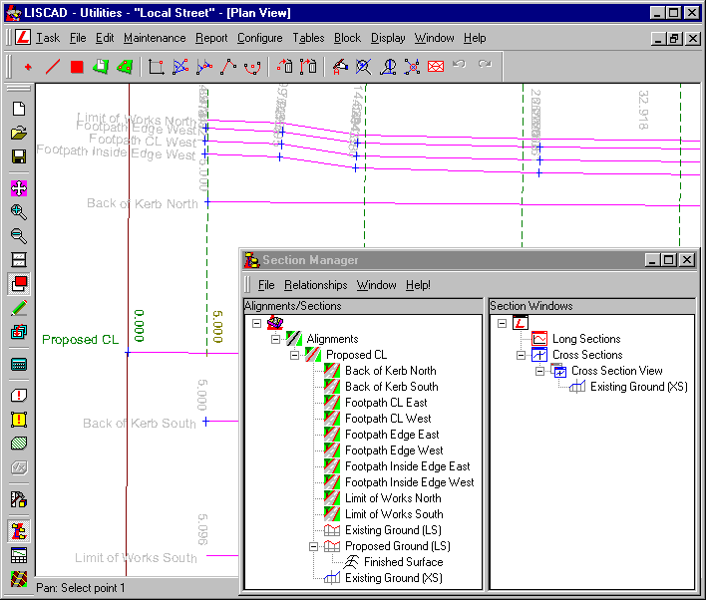Open Relationships menu in Section Manager
Screen dimensions: 706x600
(x=316, y=285)
